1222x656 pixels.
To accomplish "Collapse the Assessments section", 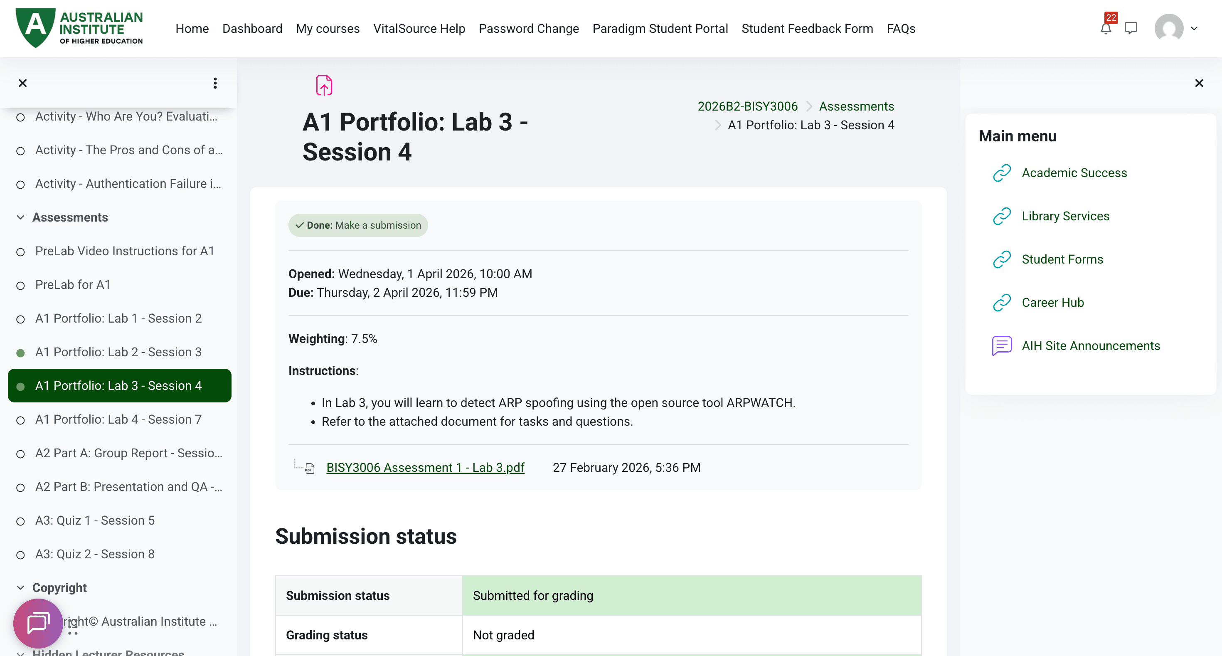I will tap(20, 217).
